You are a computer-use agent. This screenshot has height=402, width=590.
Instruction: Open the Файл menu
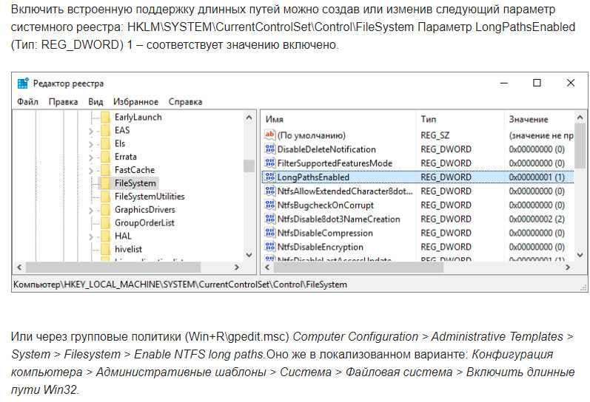coord(27,102)
